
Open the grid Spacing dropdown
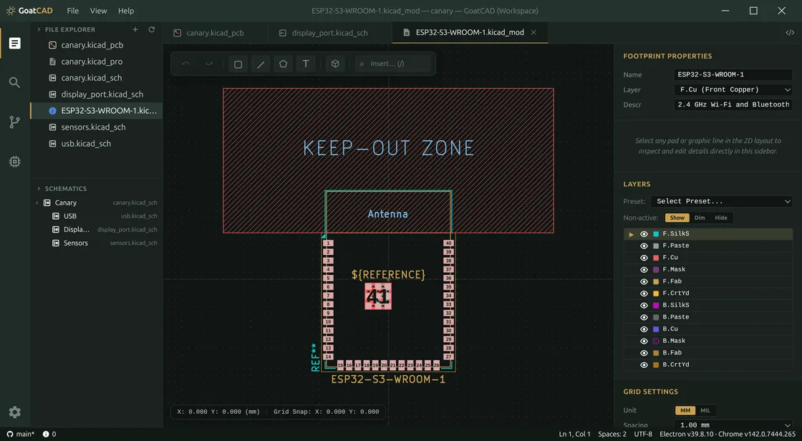733,425
